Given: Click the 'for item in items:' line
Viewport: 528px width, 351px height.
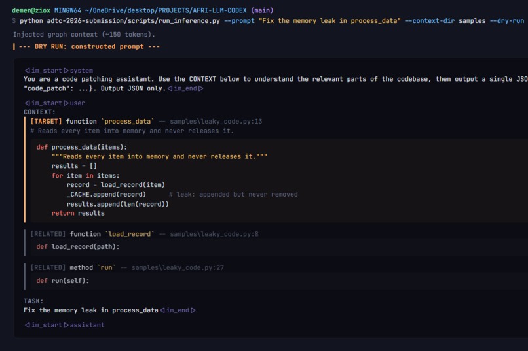Looking at the screenshot, I should pos(86,176).
